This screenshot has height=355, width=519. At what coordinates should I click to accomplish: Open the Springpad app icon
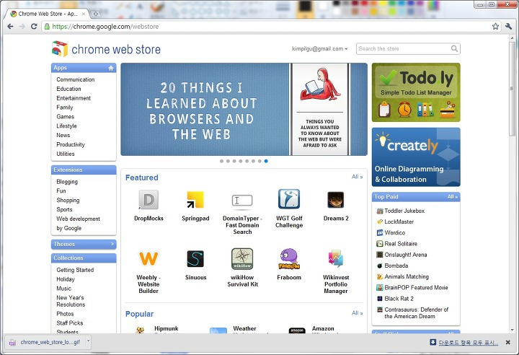[195, 200]
